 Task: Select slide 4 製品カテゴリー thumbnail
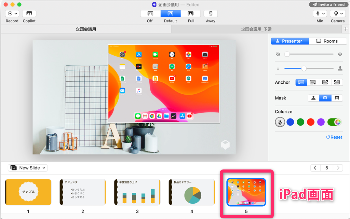tap(192, 192)
